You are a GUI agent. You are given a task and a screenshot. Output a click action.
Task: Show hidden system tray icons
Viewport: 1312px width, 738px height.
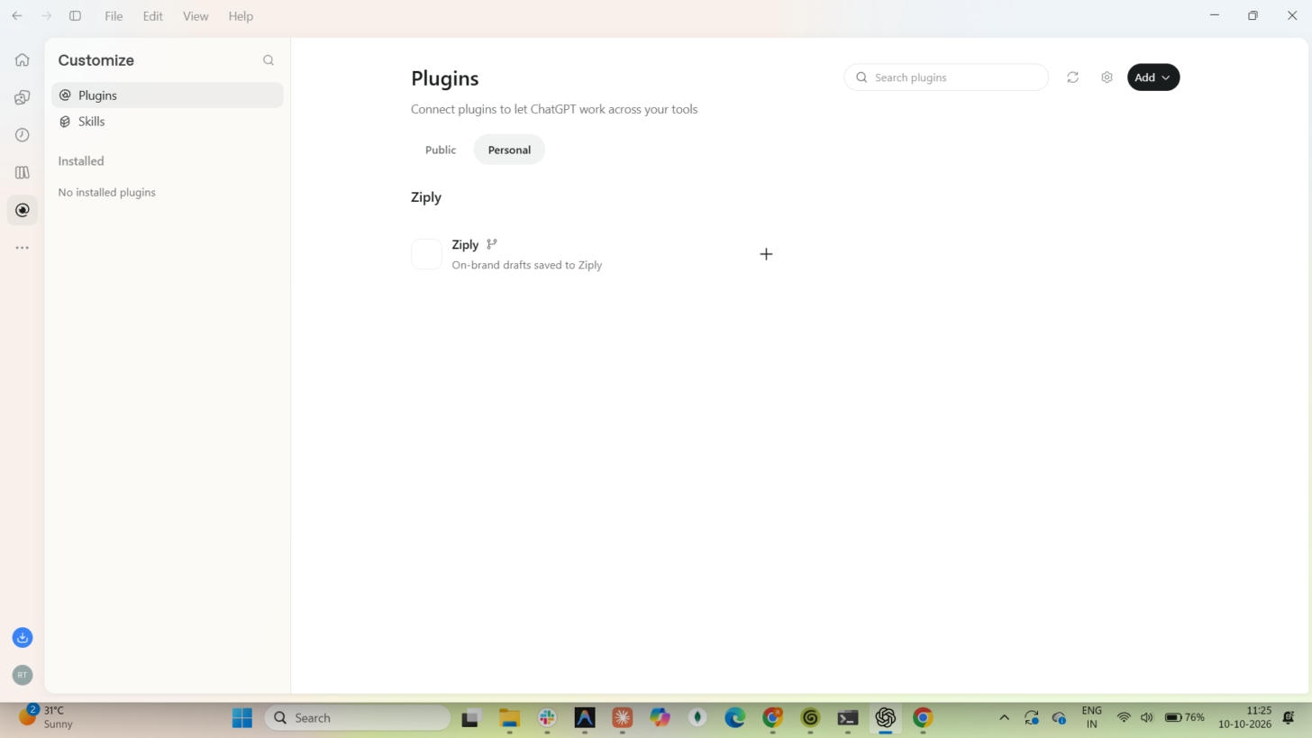(1004, 718)
